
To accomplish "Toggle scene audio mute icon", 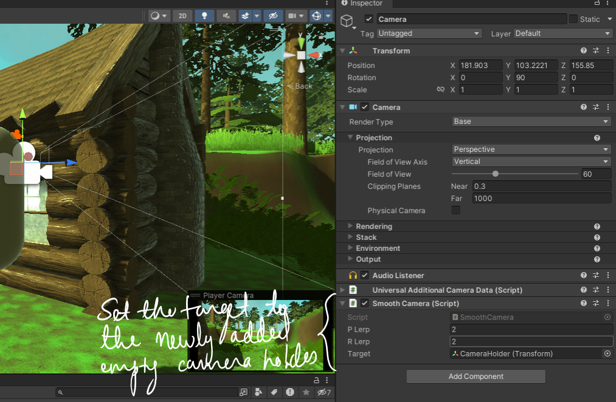I will pyautogui.click(x=226, y=16).
